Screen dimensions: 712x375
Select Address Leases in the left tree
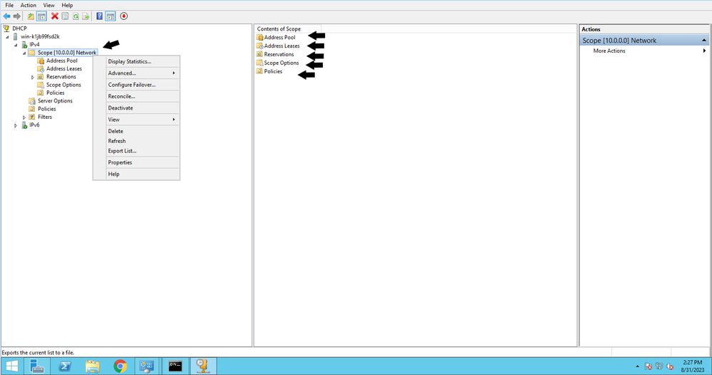(x=63, y=69)
